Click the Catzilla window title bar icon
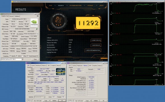This screenshot has width=165, height=102. [x=13, y=2]
